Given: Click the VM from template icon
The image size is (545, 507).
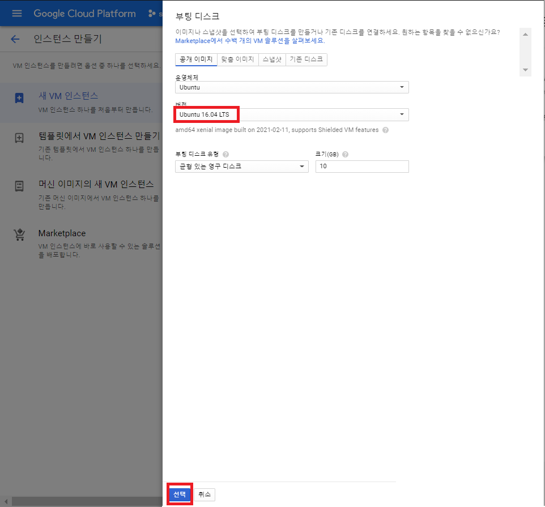Looking at the screenshot, I should coord(19,138).
